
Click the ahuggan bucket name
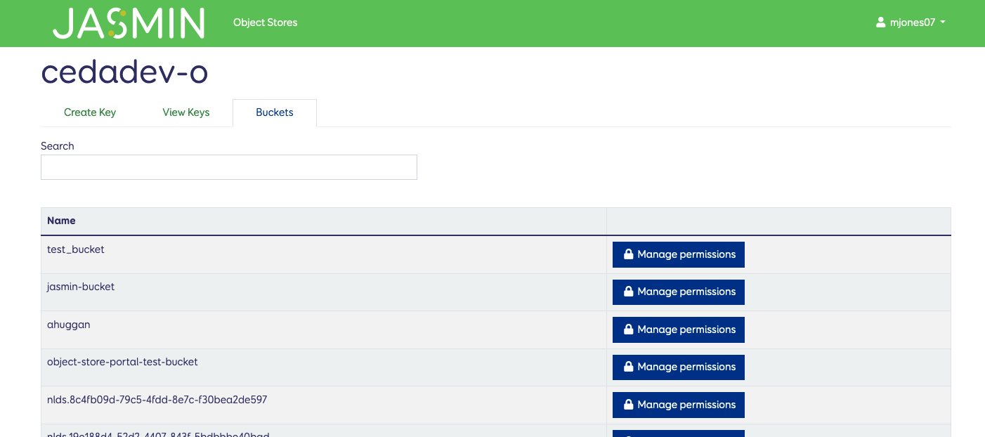click(69, 325)
